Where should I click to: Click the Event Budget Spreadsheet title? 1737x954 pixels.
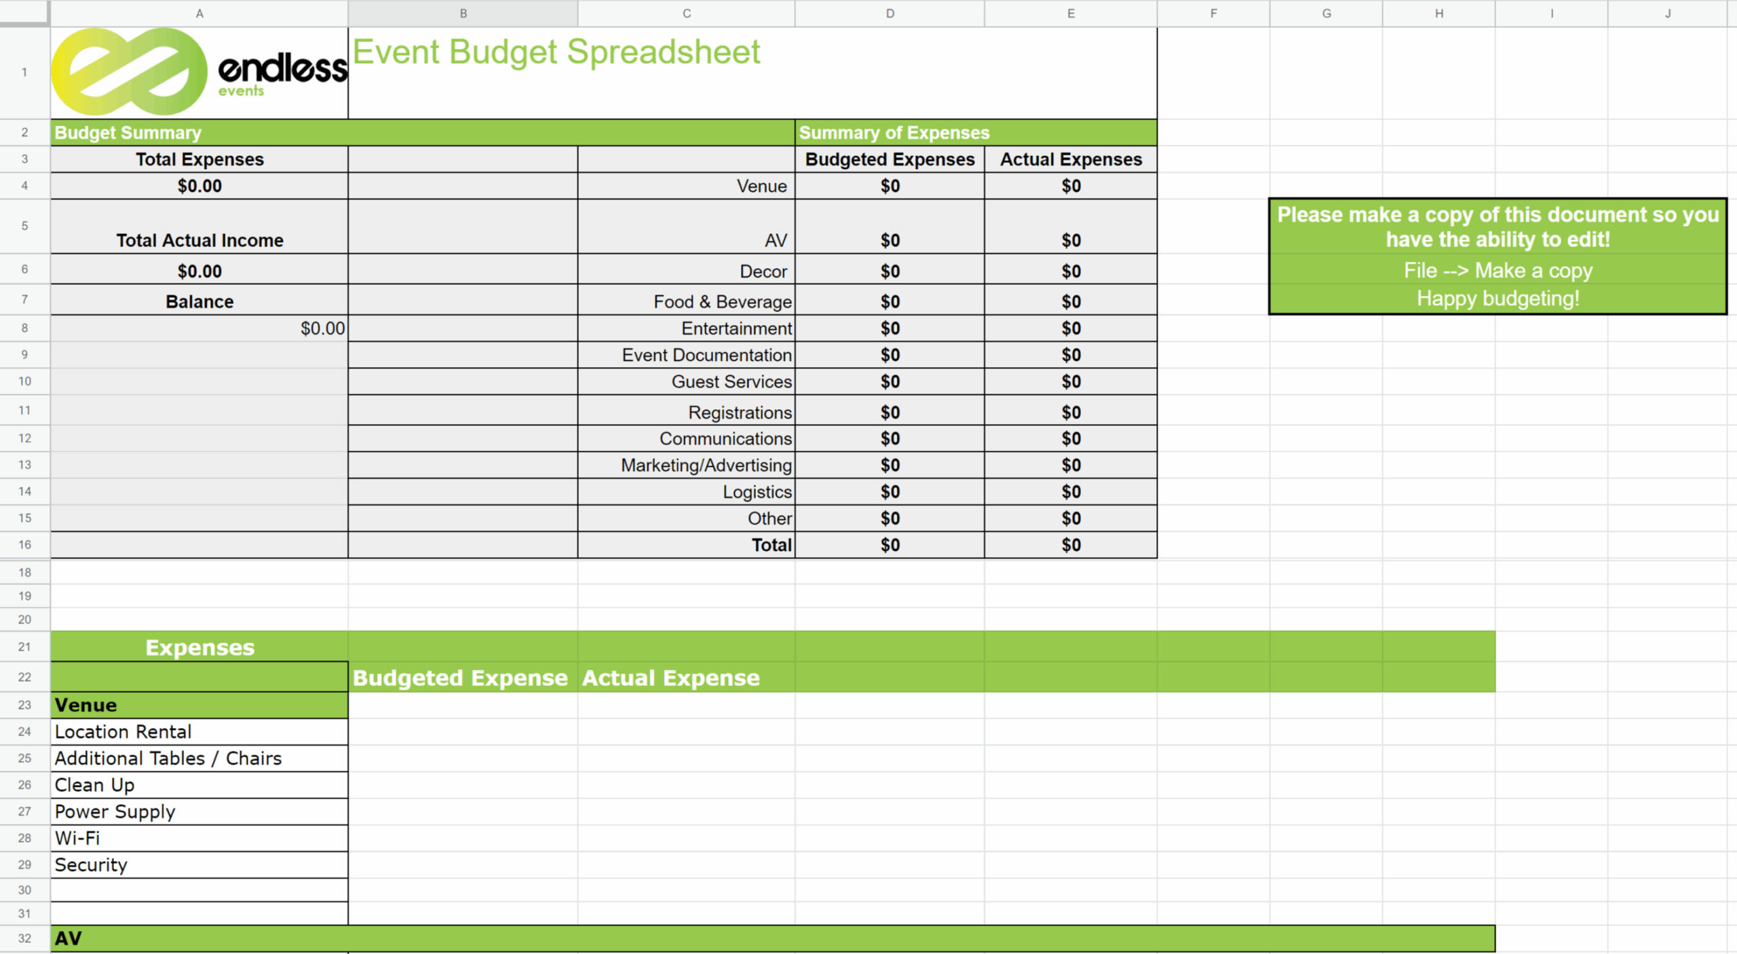point(556,53)
